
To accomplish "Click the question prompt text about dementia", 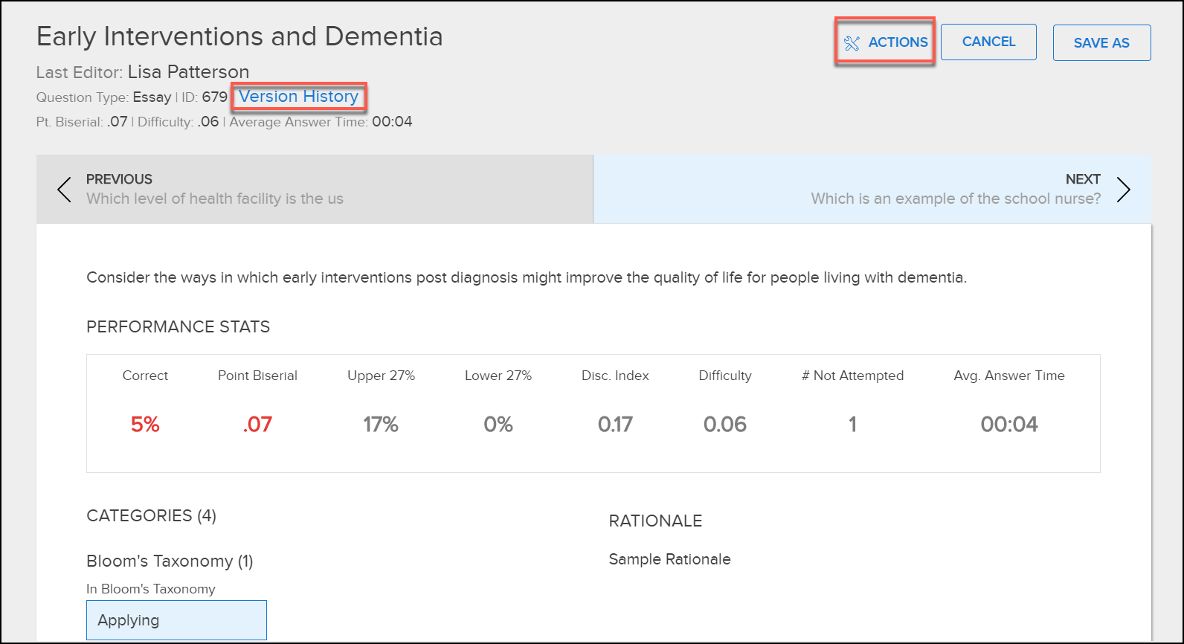I will coord(527,278).
